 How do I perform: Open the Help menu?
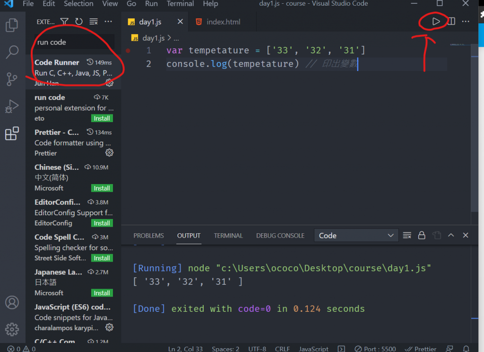point(210,4)
